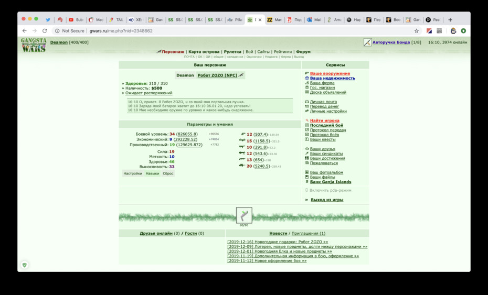Click the Гос. магазин icon
488x295 pixels.
[x=307, y=88]
